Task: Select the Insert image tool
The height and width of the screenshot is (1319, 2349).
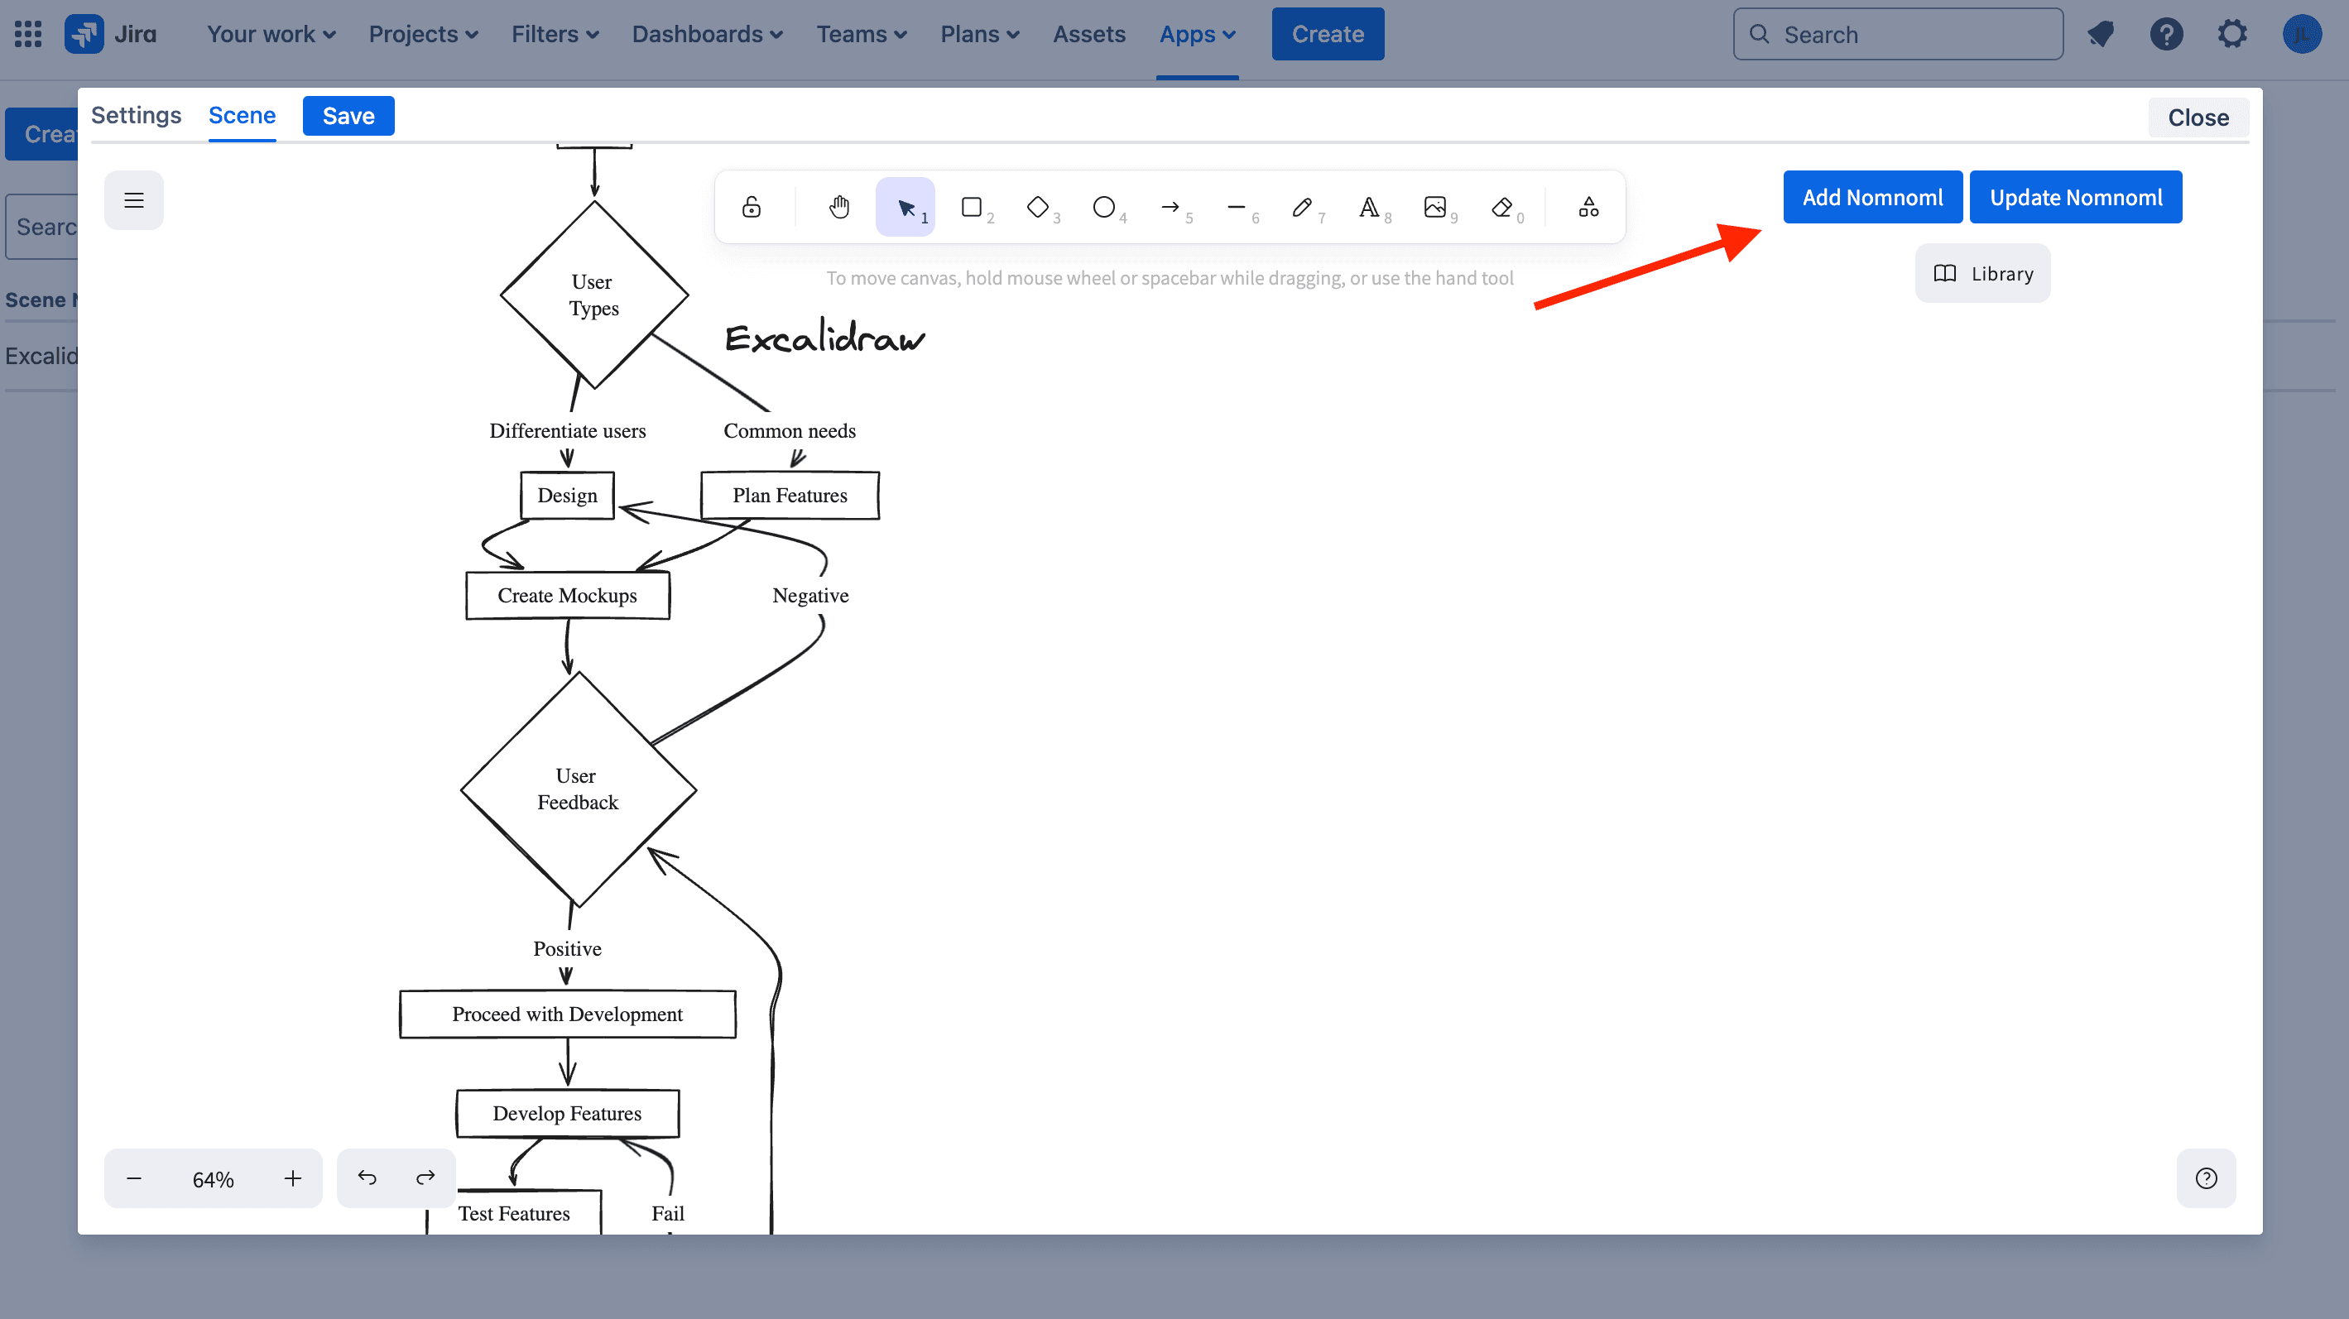Action: [x=1435, y=207]
